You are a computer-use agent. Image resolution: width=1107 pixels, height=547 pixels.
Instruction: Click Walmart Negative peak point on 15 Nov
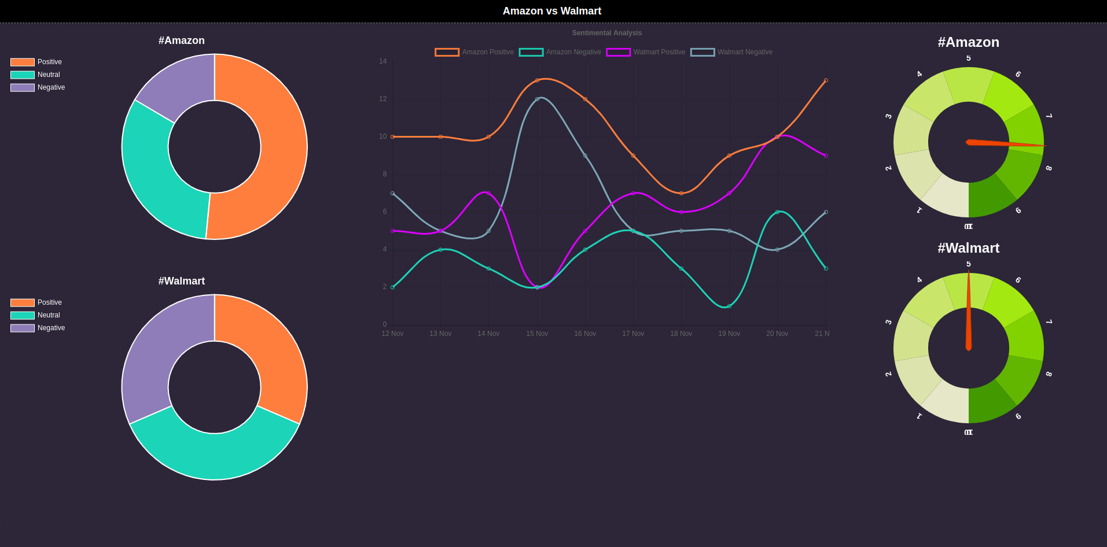[x=537, y=99]
